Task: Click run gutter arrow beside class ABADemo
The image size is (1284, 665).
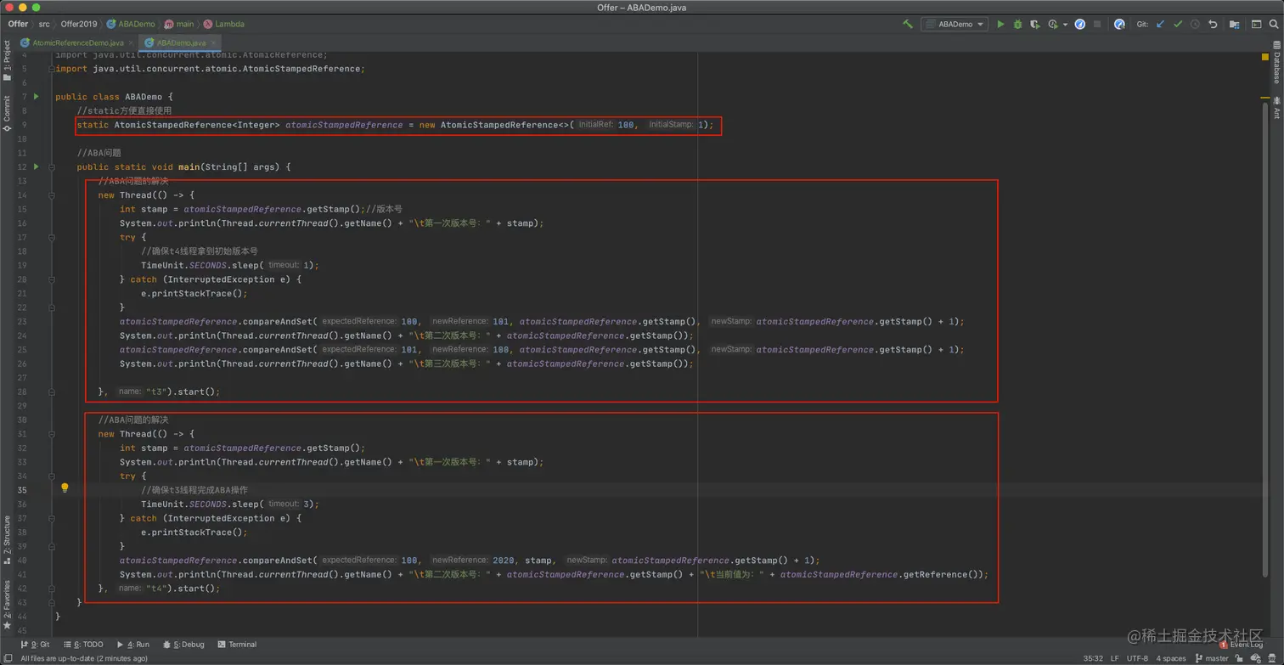Action: click(37, 97)
